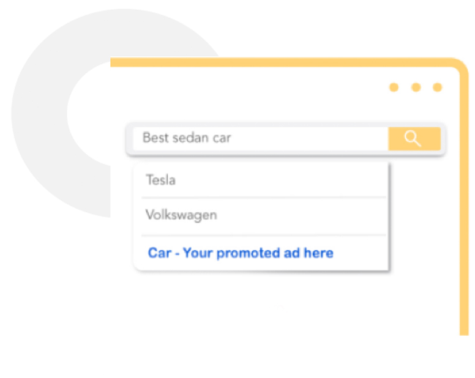Screen dimensions: 475x378
Task: Click the divider line between Tesla and Volkswagen
Action: pos(263,198)
